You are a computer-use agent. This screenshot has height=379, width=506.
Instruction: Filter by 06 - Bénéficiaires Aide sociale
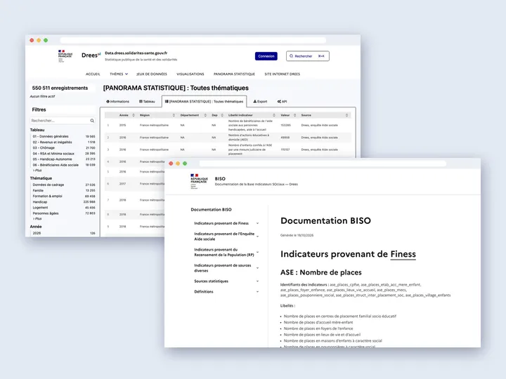63,165
